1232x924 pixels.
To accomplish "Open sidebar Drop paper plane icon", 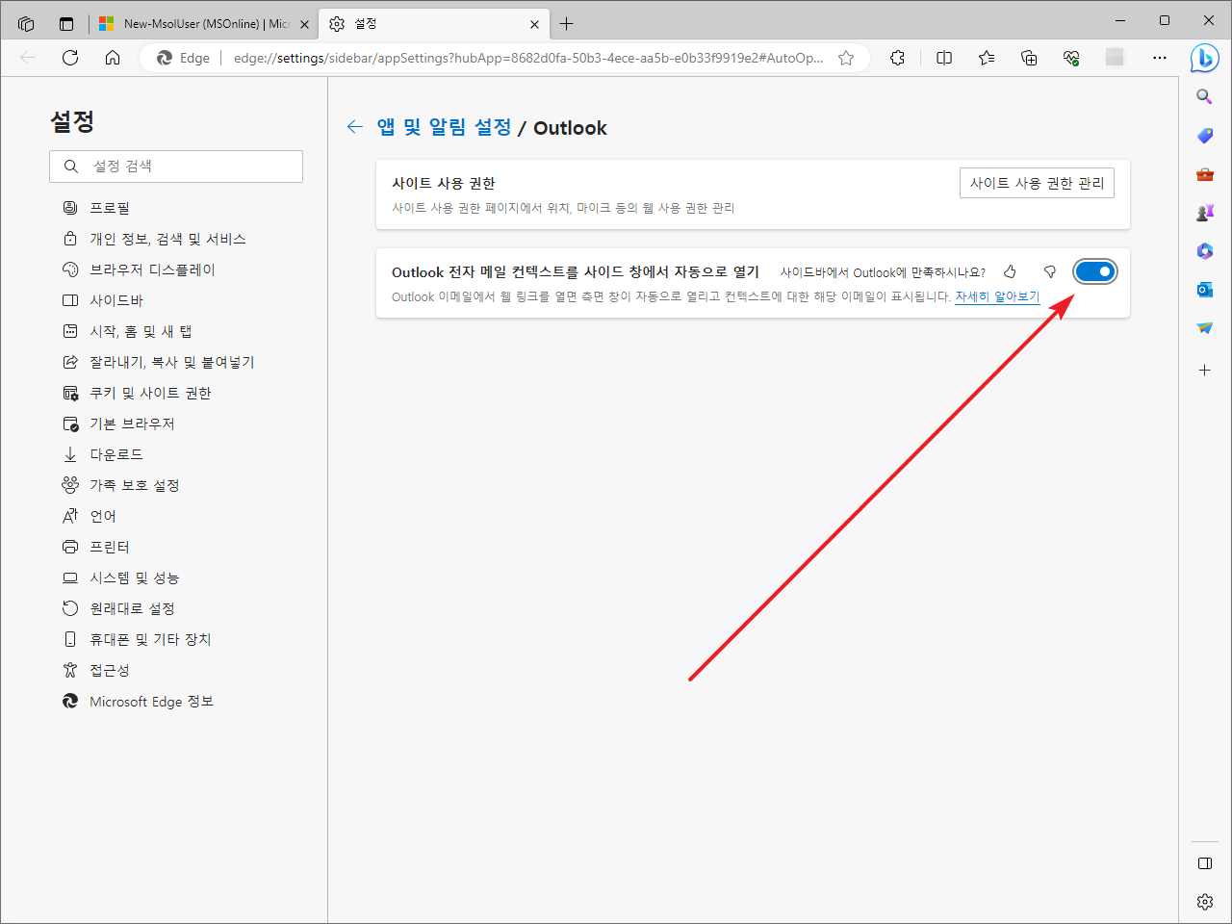I will point(1204,328).
